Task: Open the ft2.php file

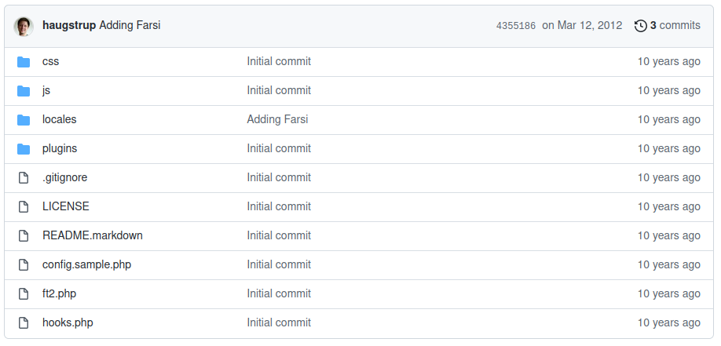Action: (x=59, y=294)
